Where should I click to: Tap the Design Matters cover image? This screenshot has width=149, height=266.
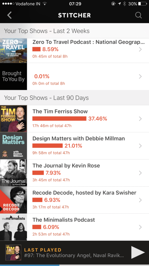click(13, 146)
